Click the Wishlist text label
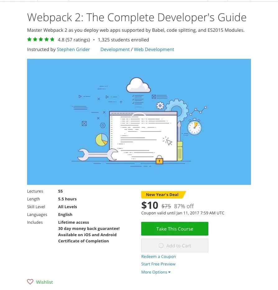This screenshot has width=278, height=290. click(44, 282)
